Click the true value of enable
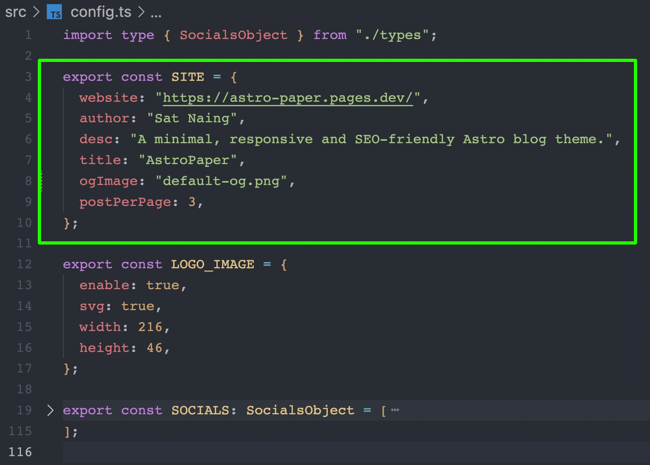The height and width of the screenshot is (465, 650). (x=162, y=285)
